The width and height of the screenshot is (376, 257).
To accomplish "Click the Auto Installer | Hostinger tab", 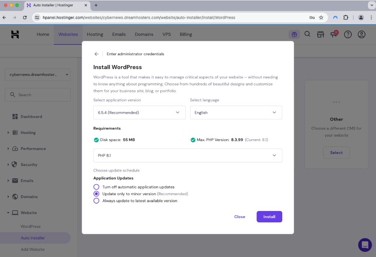I will click(x=57, y=5).
